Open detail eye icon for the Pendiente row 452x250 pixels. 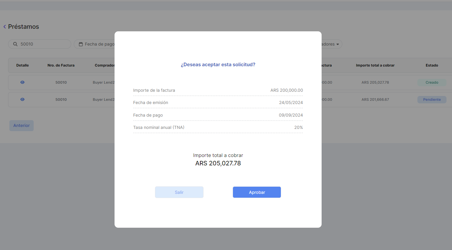[22, 99]
